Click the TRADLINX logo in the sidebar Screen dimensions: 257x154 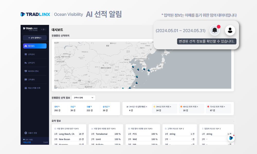click(x=30, y=29)
